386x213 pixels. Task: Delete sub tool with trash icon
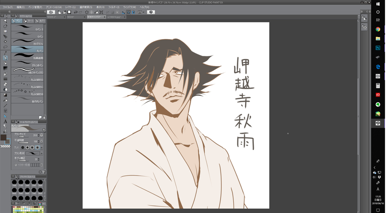(44, 118)
